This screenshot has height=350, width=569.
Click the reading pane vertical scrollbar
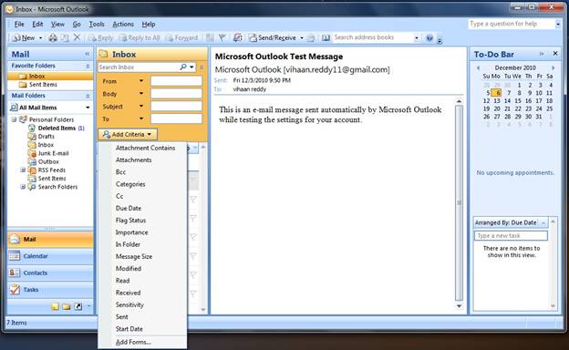click(x=459, y=202)
